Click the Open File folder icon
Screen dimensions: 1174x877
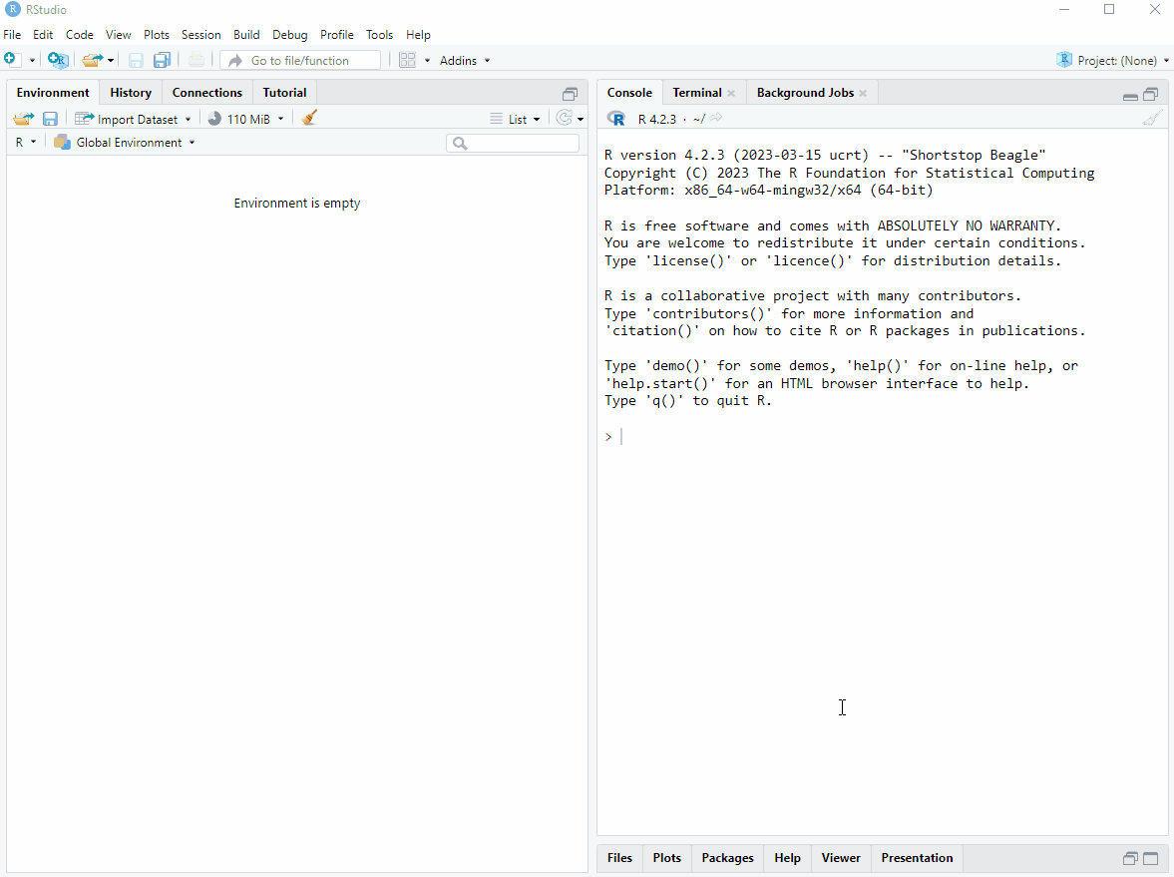click(92, 60)
